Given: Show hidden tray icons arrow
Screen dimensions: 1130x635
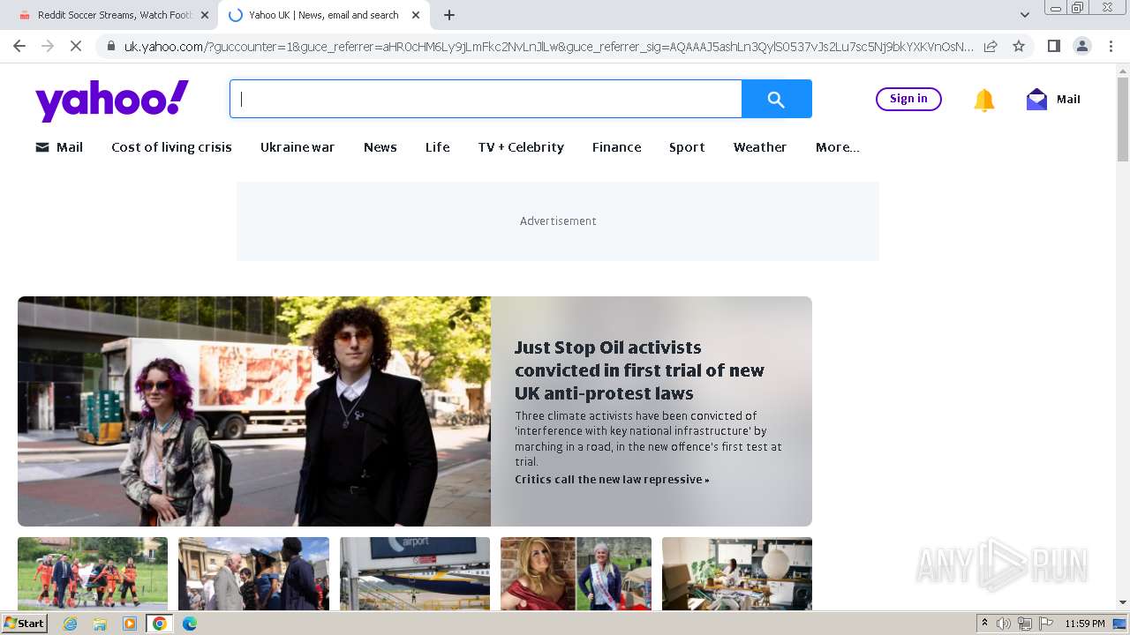Looking at the screenshot, I should (x=984, y=624).
